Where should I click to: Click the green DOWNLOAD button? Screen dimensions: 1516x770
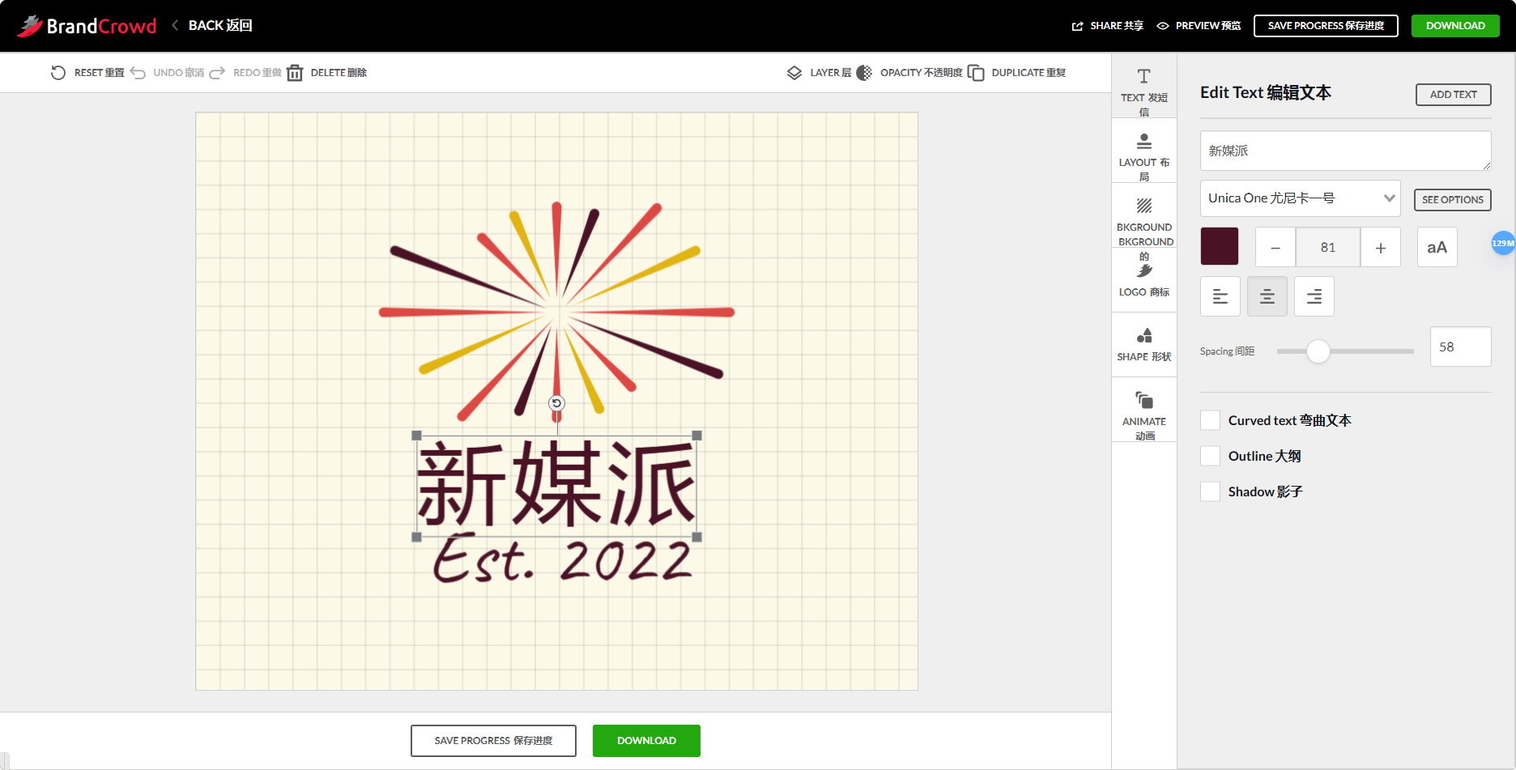click(x=1455, y=25)
